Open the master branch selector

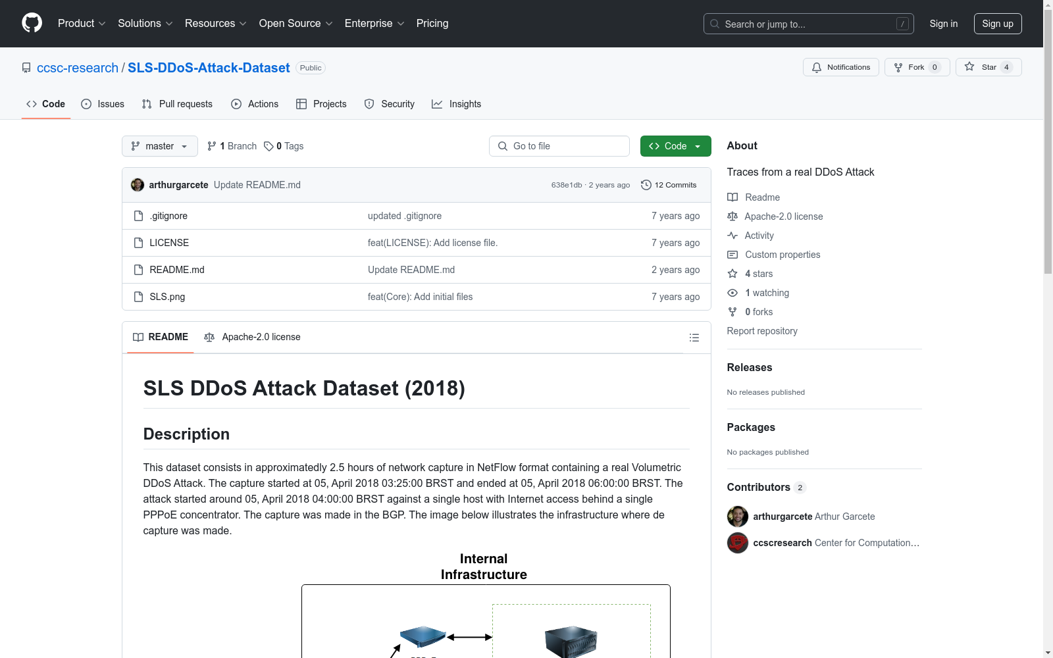click(x=160, y=146)
